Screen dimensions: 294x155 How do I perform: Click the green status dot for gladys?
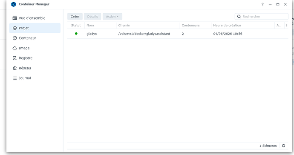[76, 34]
